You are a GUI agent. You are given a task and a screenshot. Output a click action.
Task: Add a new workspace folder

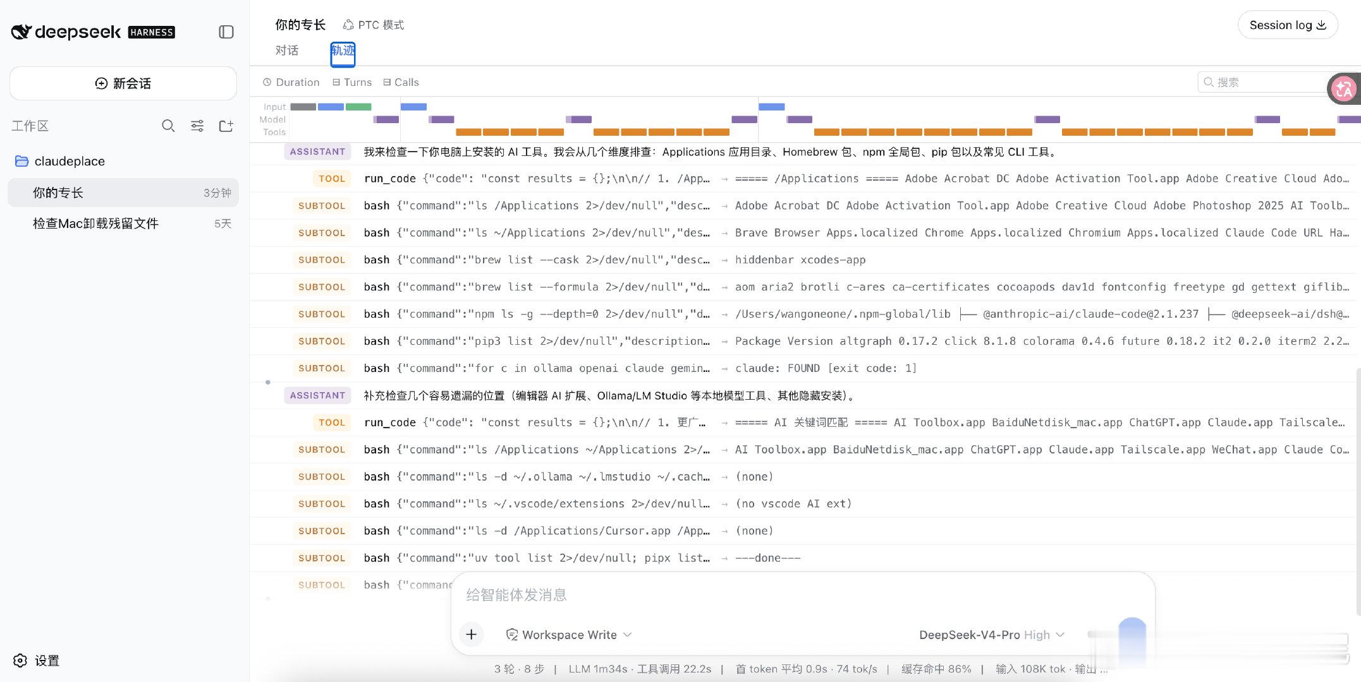point(226,126)
